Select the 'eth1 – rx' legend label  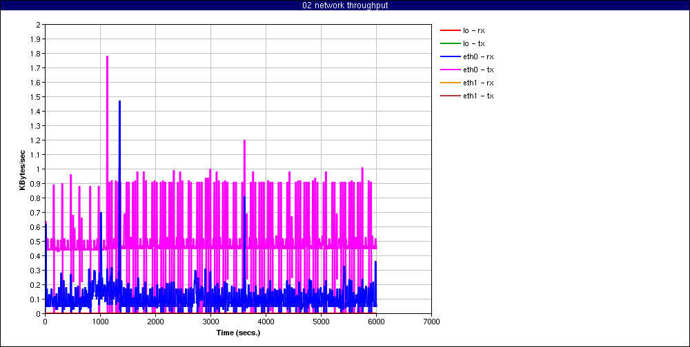point(478,83)
